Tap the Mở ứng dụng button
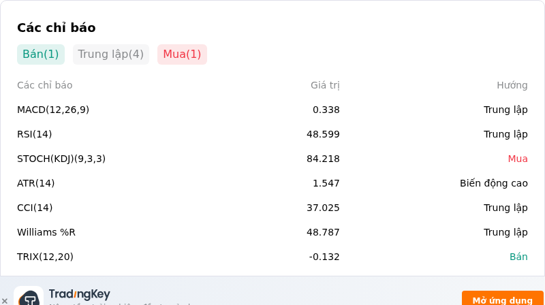Viewport: 545px width, 305px height. pos(502,298)
